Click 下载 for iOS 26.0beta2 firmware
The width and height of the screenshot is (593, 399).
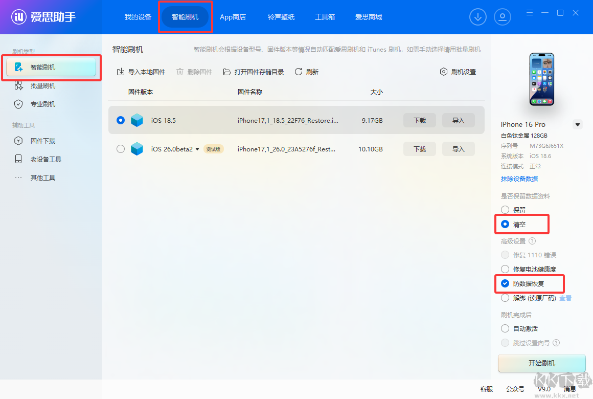(x=419, y=149)
